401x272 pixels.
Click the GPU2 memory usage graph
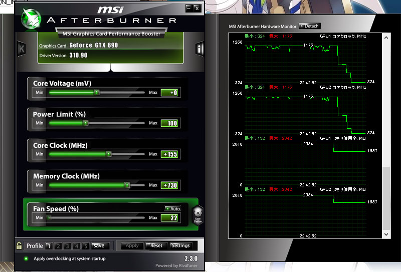(x=305, y=215)
